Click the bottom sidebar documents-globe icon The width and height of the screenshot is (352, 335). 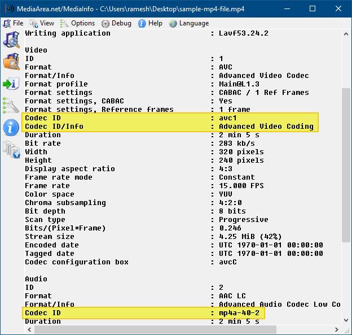click(11, 149)
